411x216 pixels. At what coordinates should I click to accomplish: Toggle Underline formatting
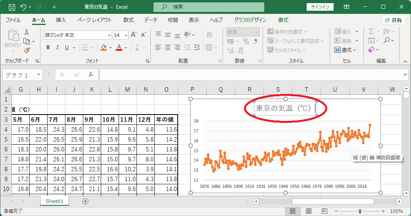(x=67, y=48)
